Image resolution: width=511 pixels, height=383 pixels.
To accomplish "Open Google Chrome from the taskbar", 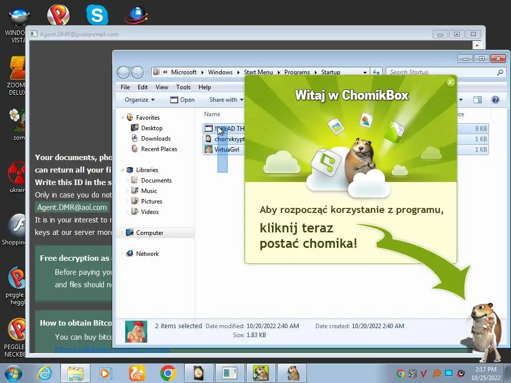I will (168, 373).
